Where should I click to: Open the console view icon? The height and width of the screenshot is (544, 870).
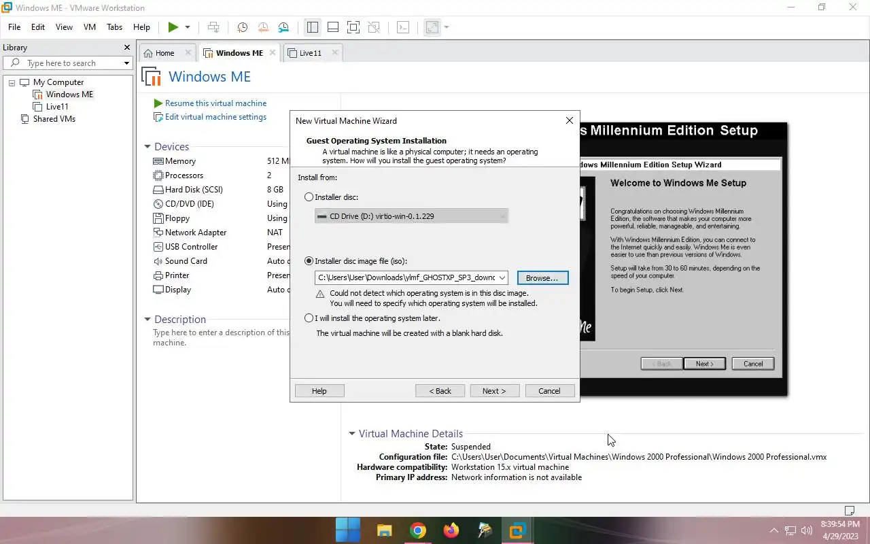click(403, 27)
